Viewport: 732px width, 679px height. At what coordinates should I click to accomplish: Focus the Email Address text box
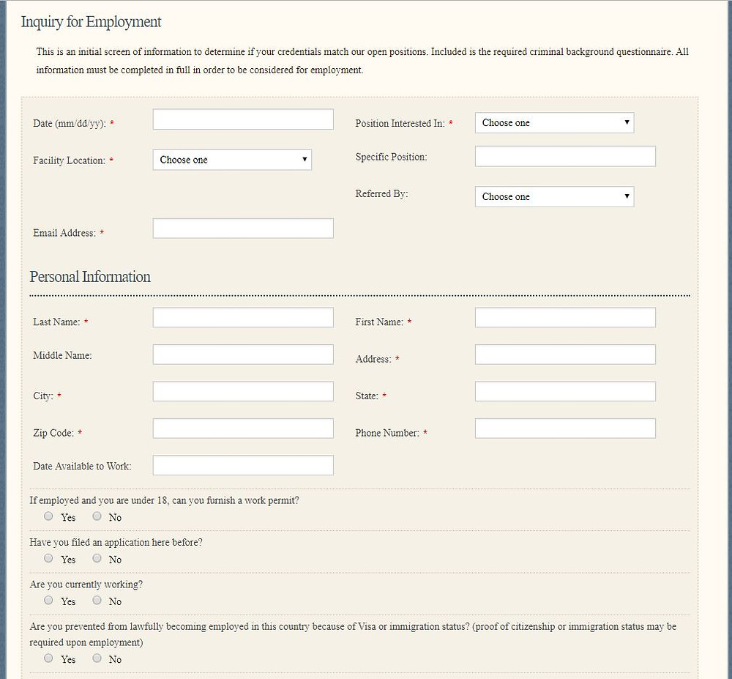click(x=243, y=229)
